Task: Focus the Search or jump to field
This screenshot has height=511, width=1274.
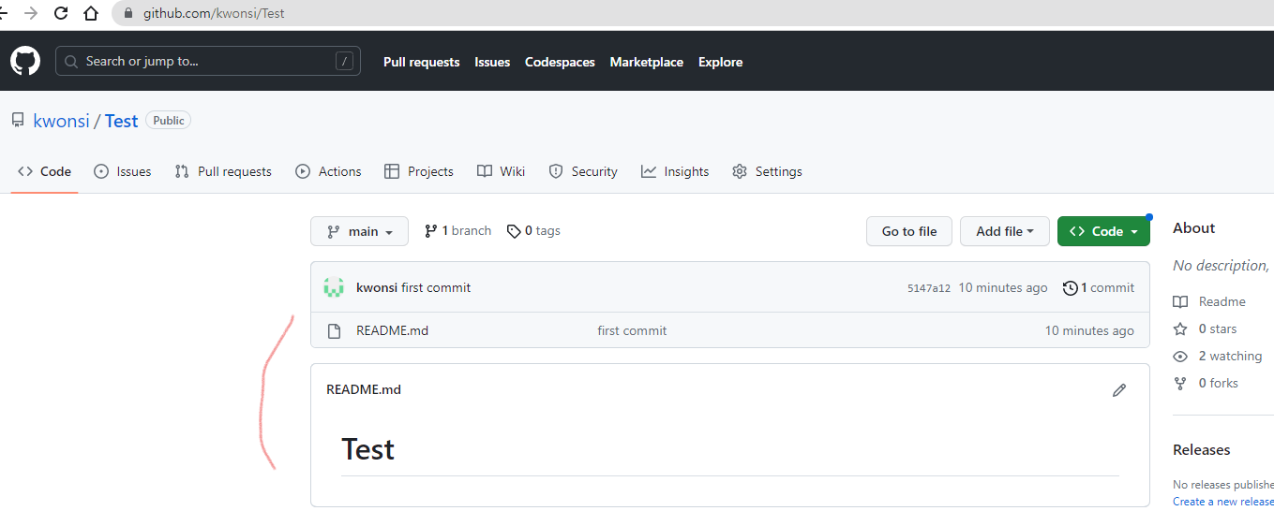Action: (208, 62)
